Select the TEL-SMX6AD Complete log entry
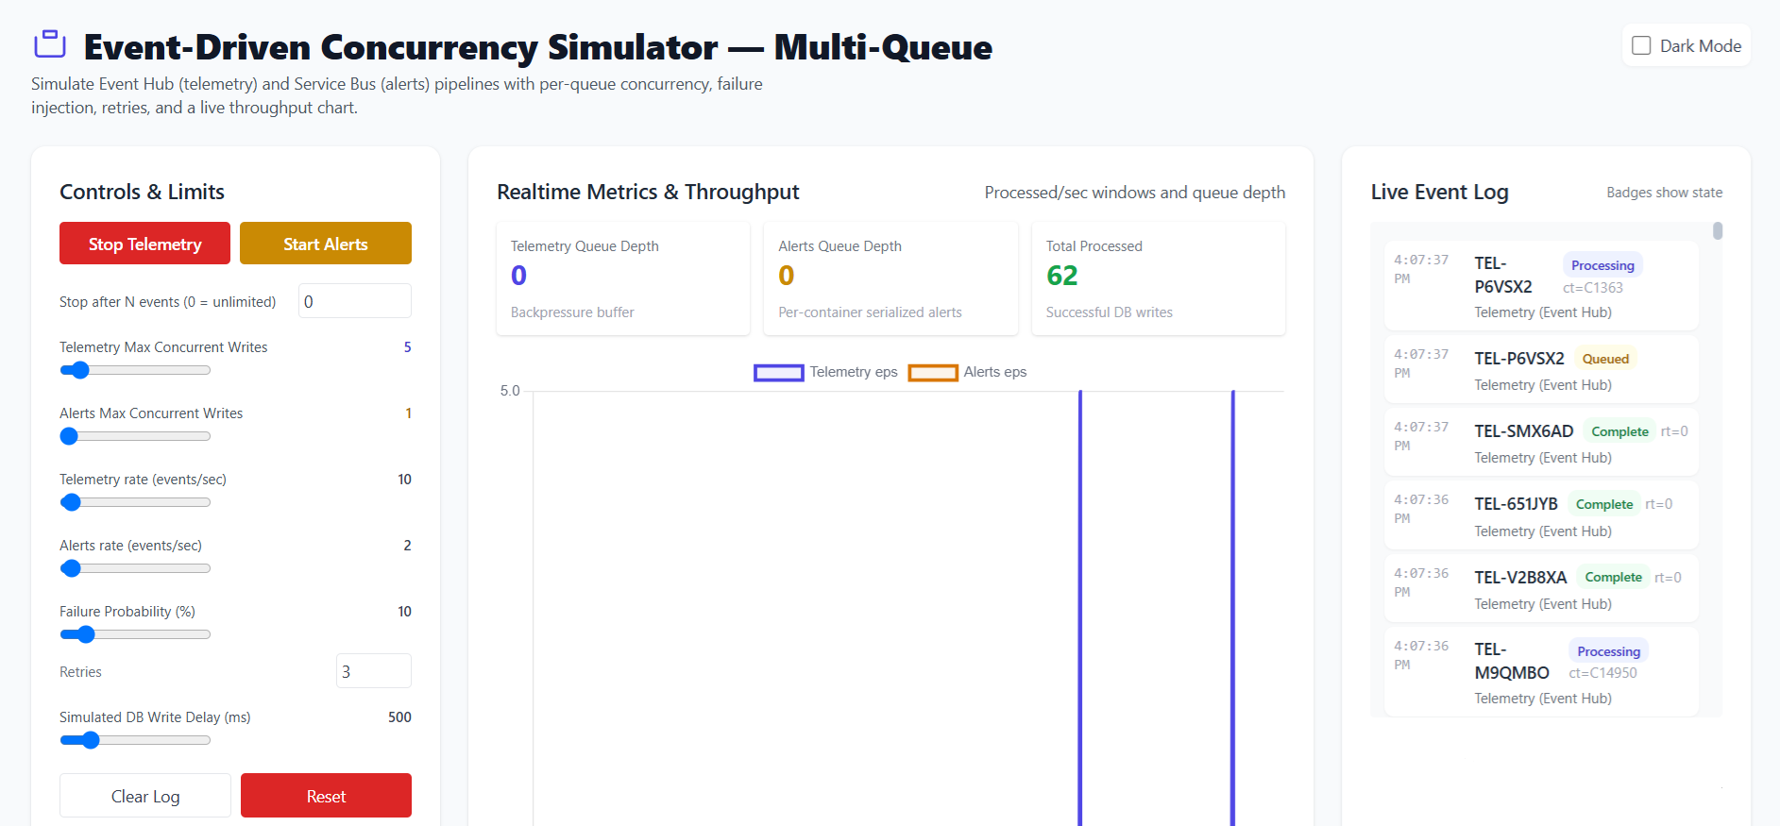Screen dimensions: 1780x826 click(x=1541, y=442)
